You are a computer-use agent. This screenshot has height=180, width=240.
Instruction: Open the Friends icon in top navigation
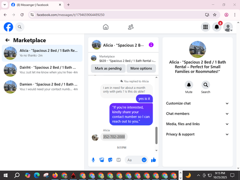point(131,27)
